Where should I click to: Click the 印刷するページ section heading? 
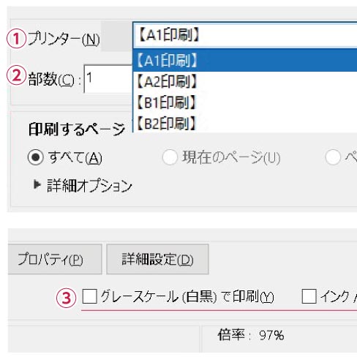point(77,129)
